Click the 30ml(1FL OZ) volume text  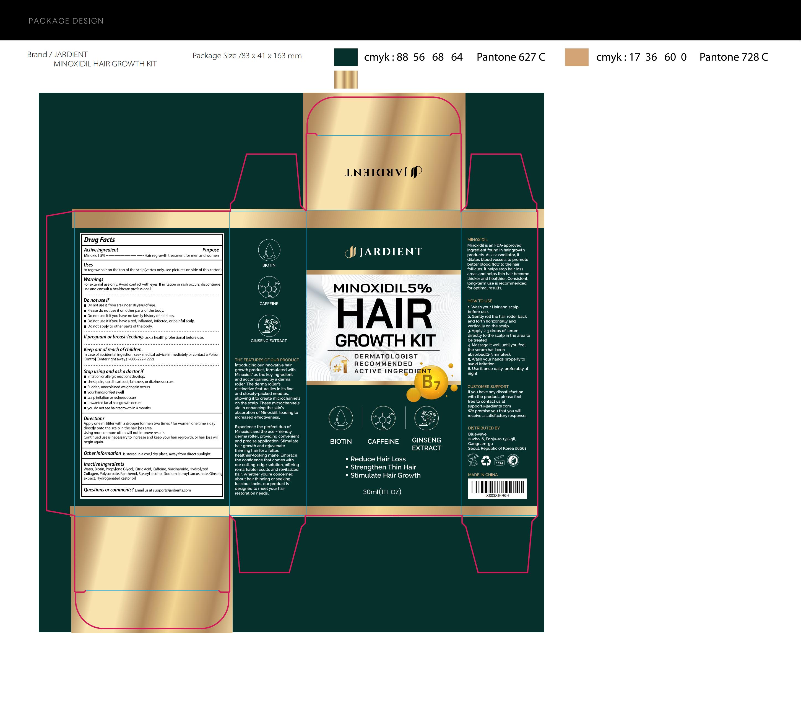tap(382, 492)
